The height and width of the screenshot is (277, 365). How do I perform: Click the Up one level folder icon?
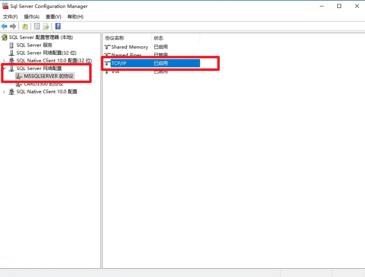click(x=25, y=26)
